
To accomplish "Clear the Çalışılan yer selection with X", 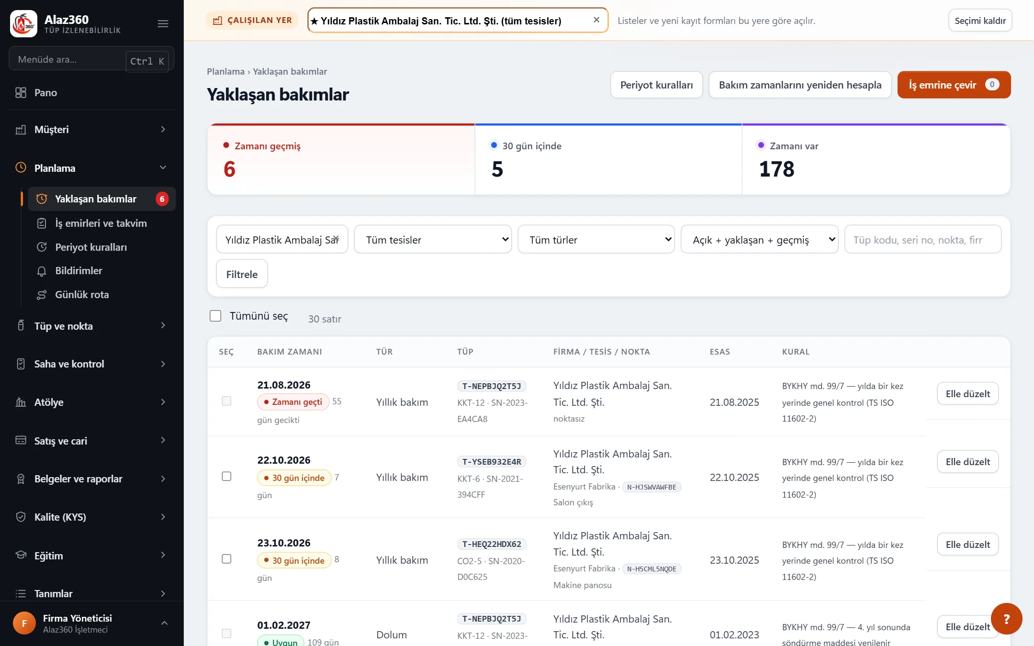I will [x=596, y=20].
